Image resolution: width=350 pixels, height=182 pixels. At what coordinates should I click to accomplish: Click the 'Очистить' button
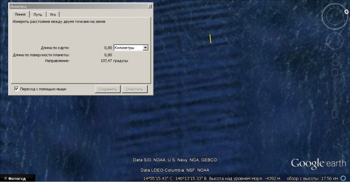point(135,89)
